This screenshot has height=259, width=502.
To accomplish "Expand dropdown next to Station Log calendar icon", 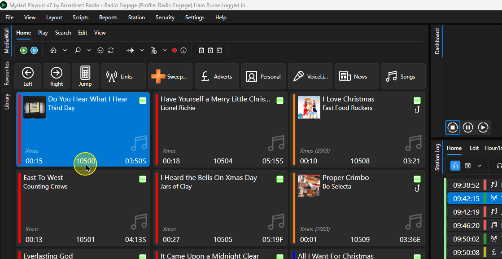I will point(480,166).
